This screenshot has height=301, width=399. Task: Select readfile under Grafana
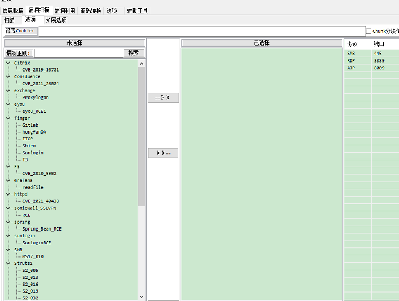[33, 188]
